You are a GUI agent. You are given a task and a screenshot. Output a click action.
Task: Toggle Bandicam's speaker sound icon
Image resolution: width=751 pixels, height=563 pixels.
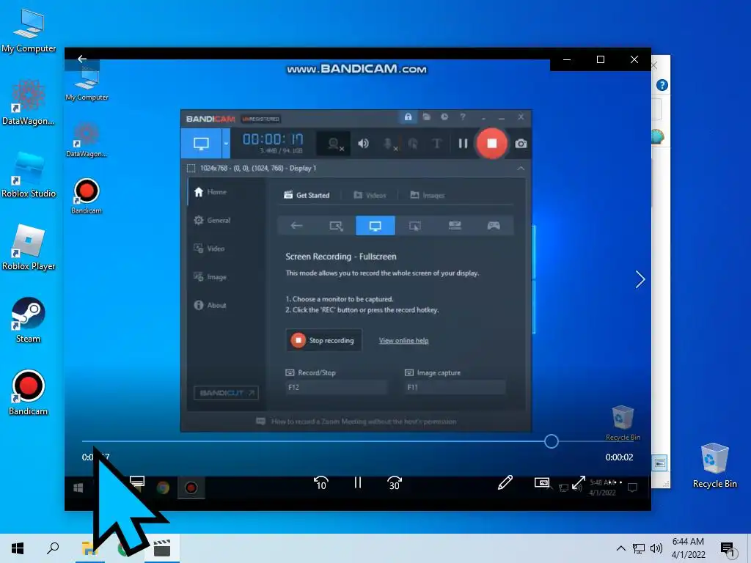[x=363, y=143]
